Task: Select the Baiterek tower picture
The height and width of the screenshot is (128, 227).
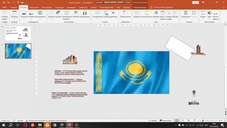Action: [x=194, y=97]
